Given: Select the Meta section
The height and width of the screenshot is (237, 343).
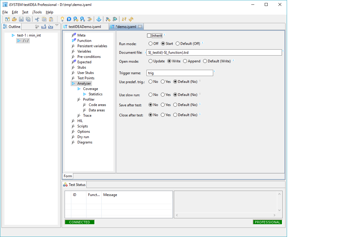Looking at the screenshot, I should [x=81, y=35].
